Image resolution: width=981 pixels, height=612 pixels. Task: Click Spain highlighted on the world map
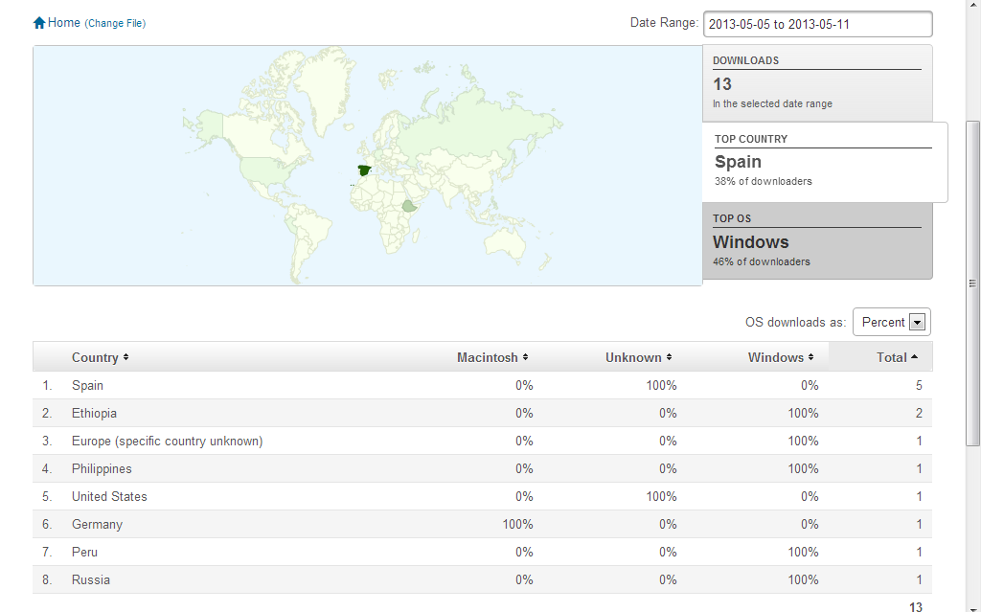tap(363, 170)
